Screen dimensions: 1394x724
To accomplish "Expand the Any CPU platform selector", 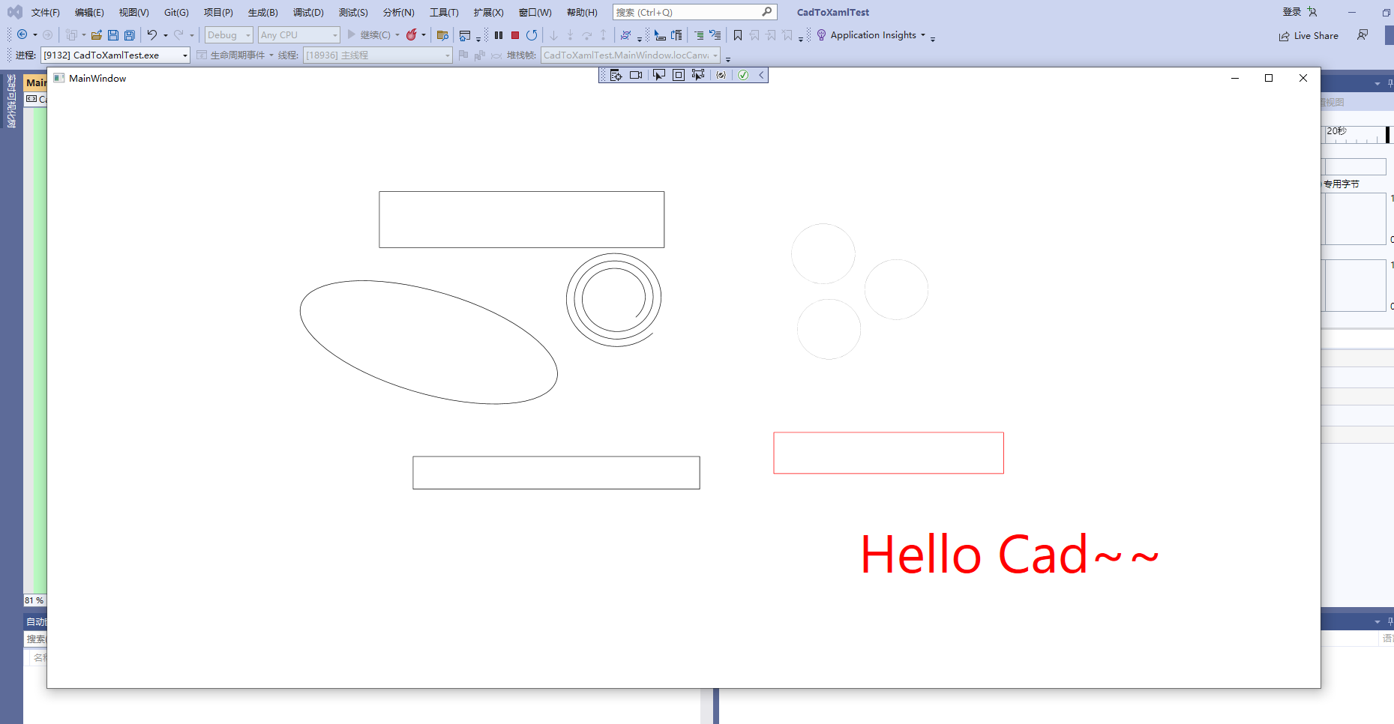I will point(298,34).
